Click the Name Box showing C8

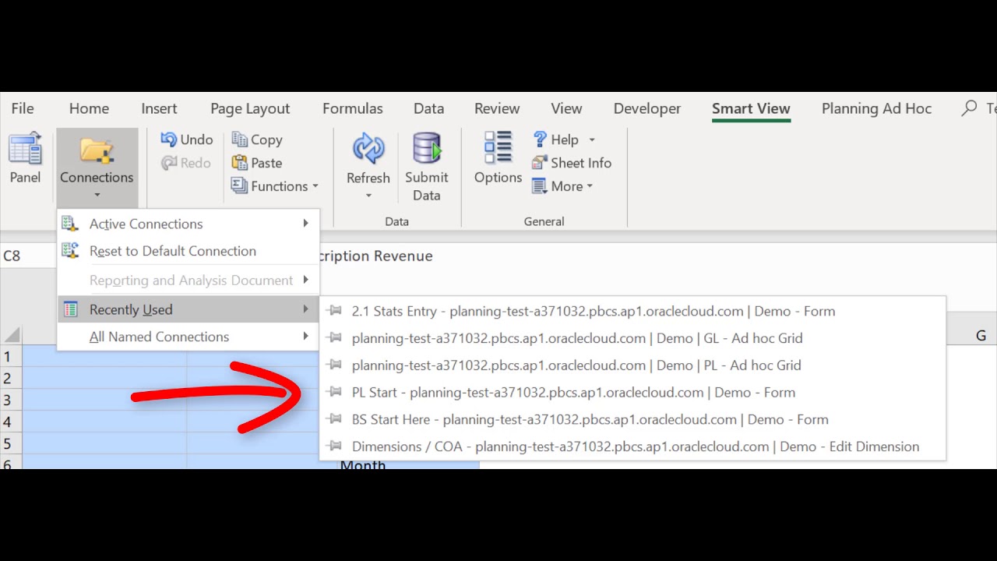click(28, 256)
